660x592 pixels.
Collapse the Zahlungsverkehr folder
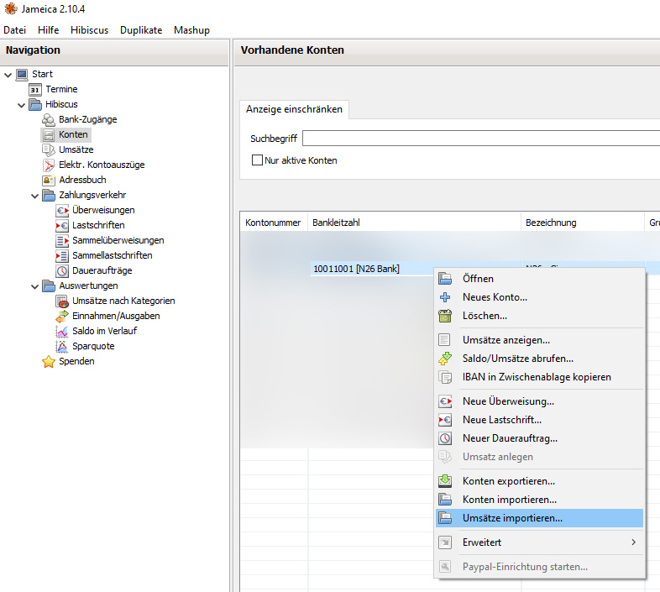click(x=35, y=196)
